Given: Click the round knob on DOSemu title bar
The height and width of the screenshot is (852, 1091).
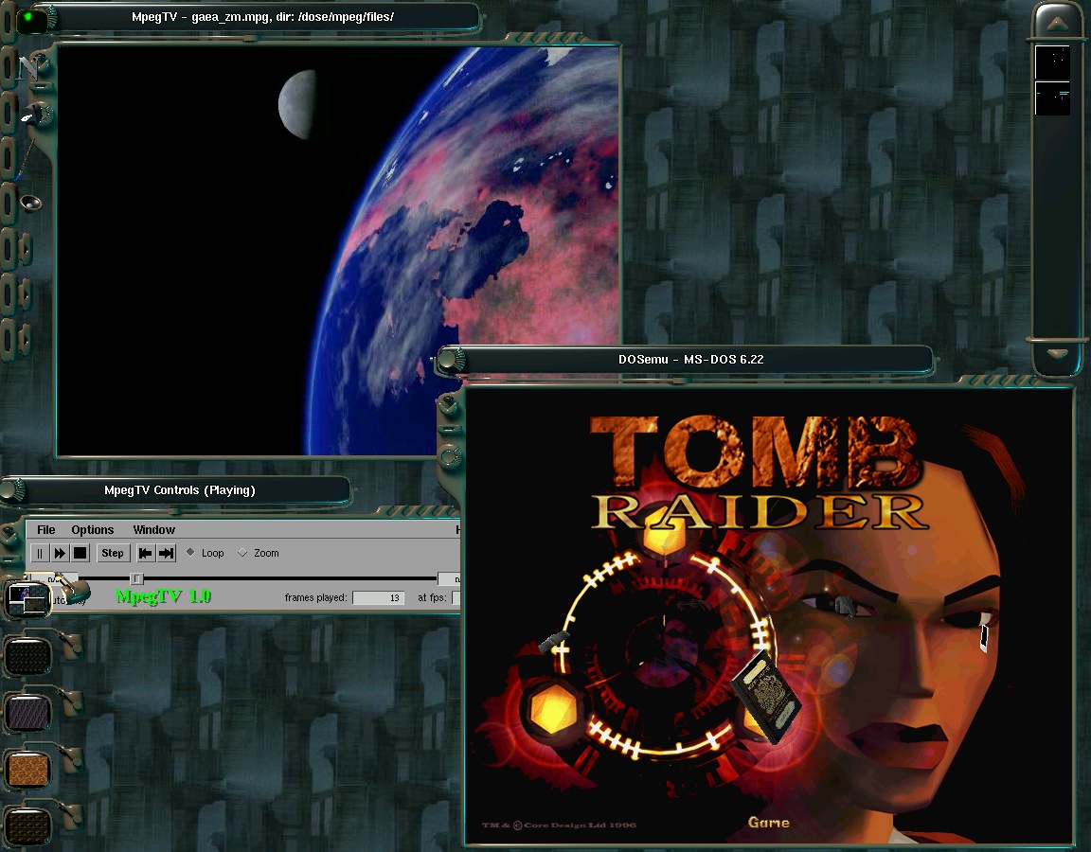Looking at the screenshot, I should [449, 360].
